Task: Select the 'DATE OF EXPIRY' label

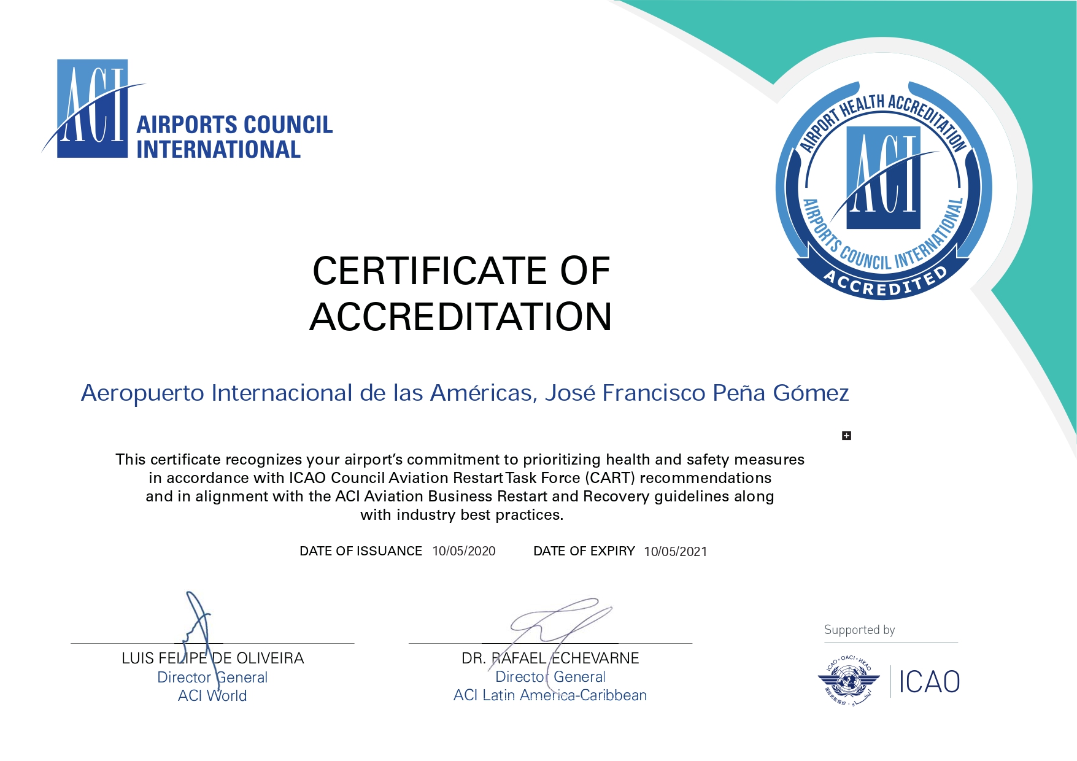Action: tap(584, 551)
